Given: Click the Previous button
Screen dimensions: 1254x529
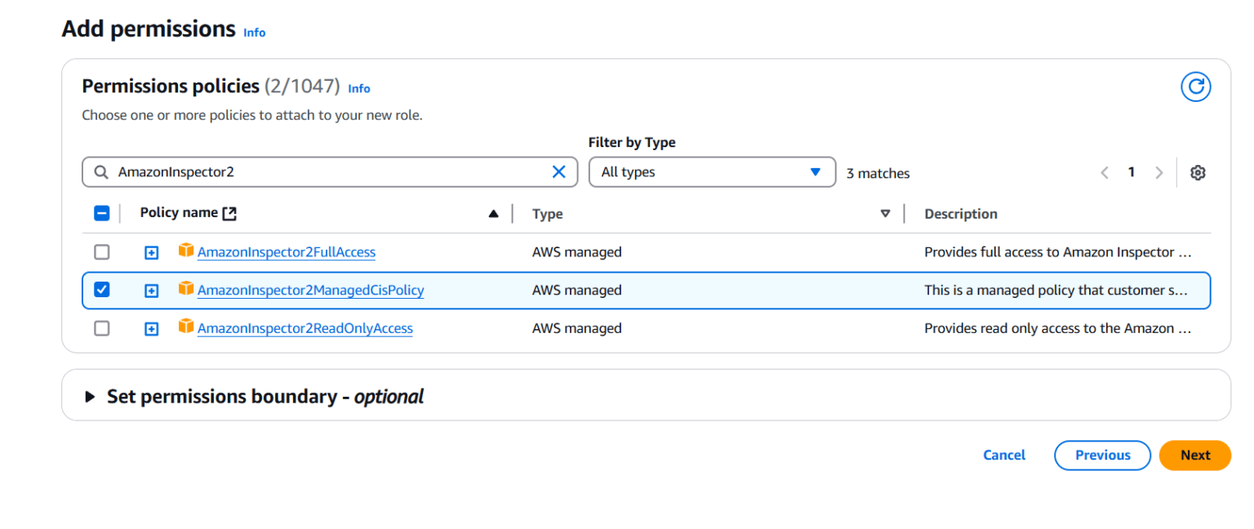Looking at the screenshot, I should [1102, 456].
